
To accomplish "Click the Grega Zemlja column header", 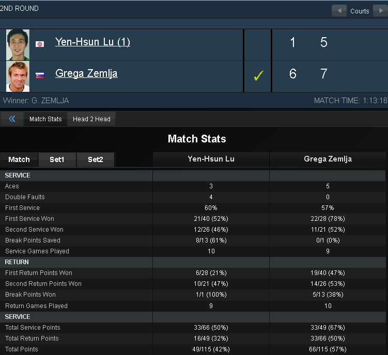I will (x=328, y=159).
